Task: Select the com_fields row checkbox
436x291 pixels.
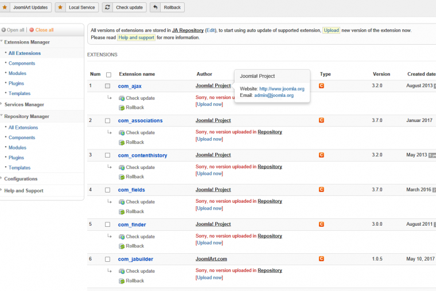Action: point(107,190)
